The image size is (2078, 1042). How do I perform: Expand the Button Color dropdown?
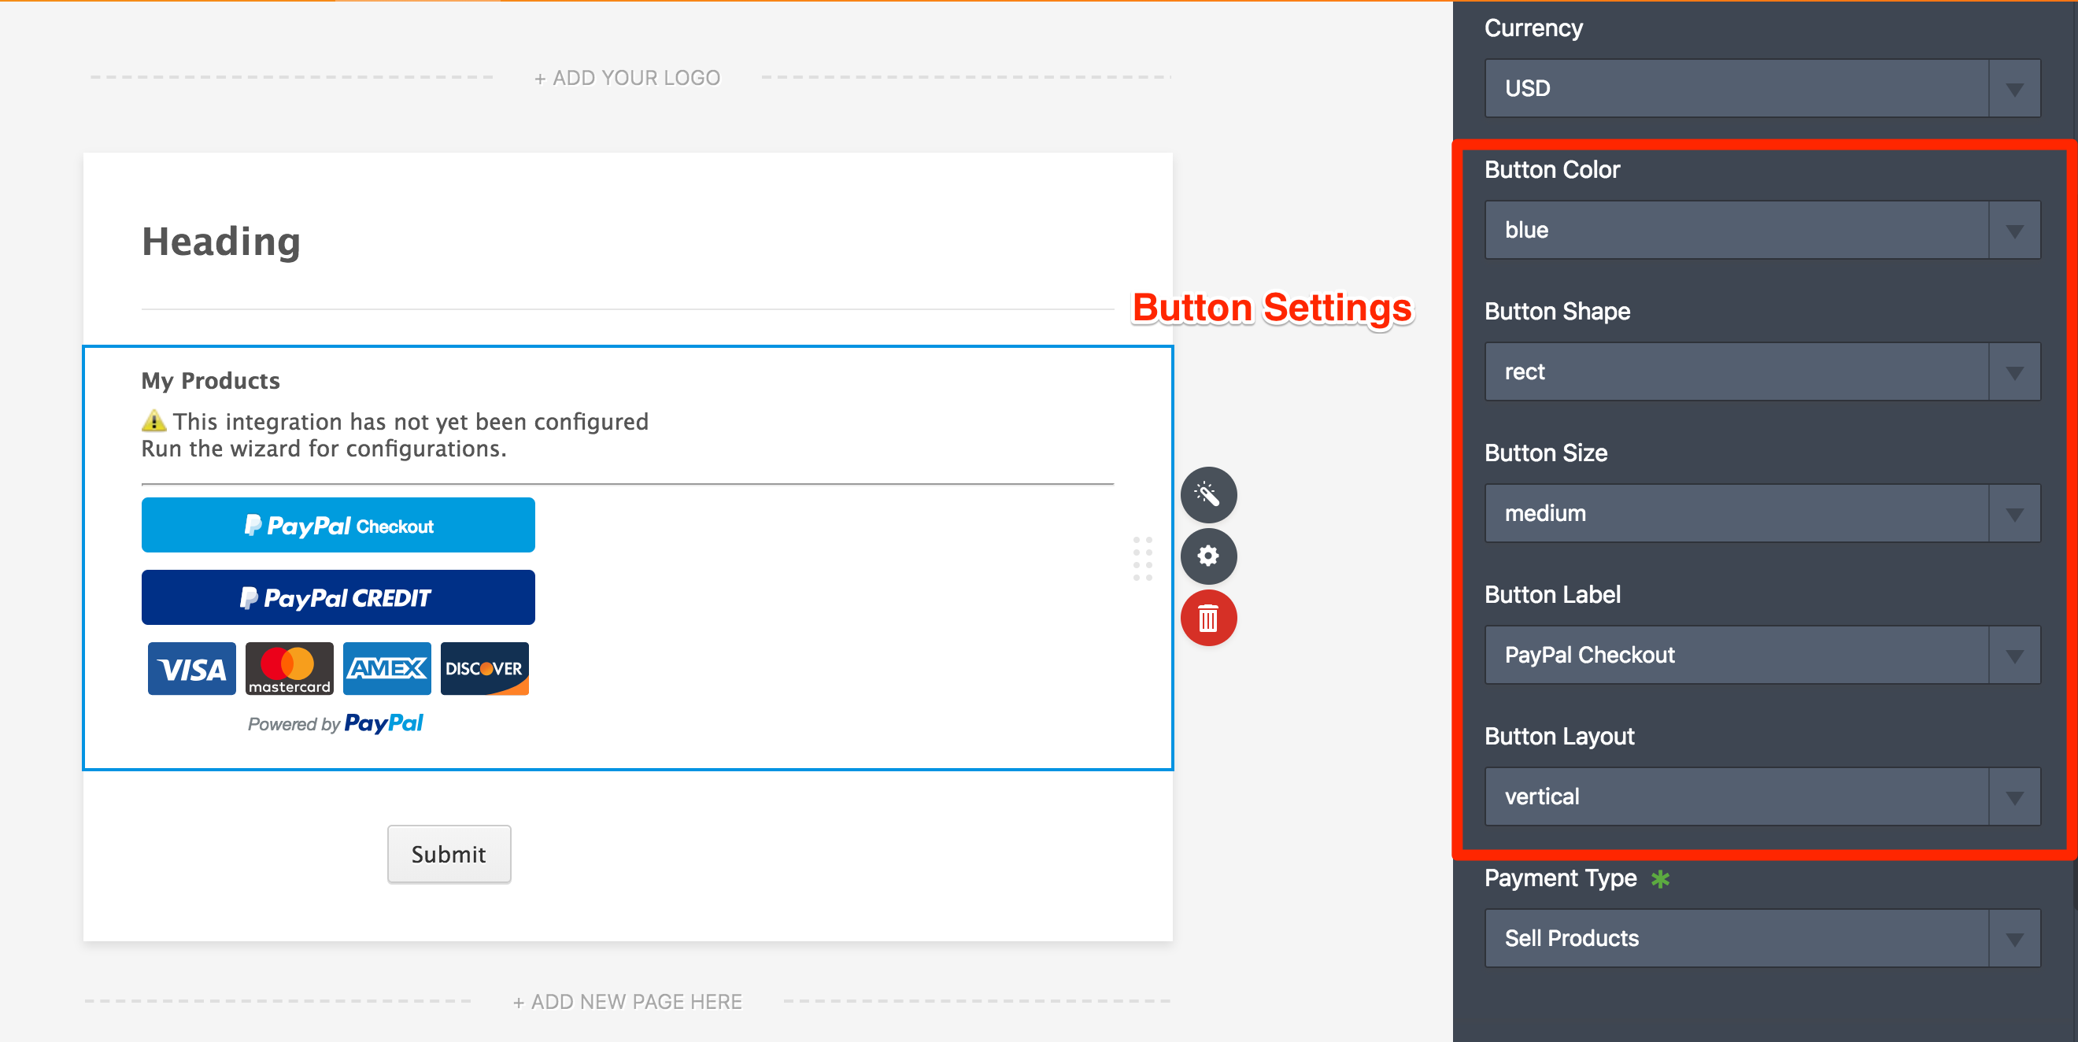click(1762, 230)
